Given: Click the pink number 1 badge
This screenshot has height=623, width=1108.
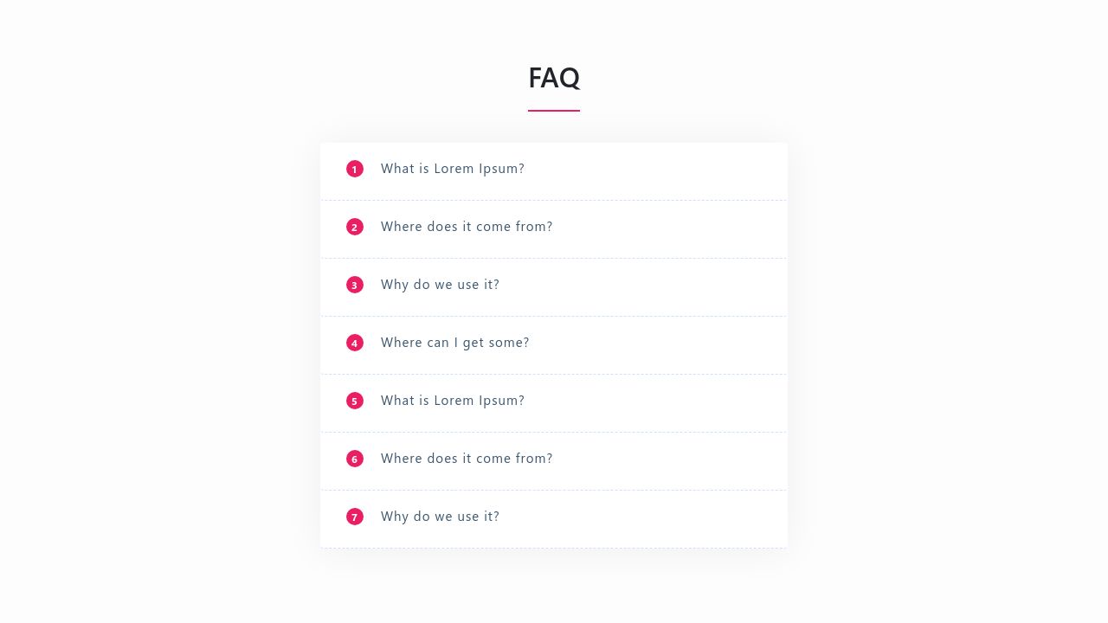Looking at the screenshot, I should (355, 169).
